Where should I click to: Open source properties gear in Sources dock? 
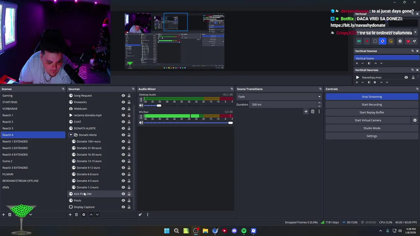click(84, 214)
